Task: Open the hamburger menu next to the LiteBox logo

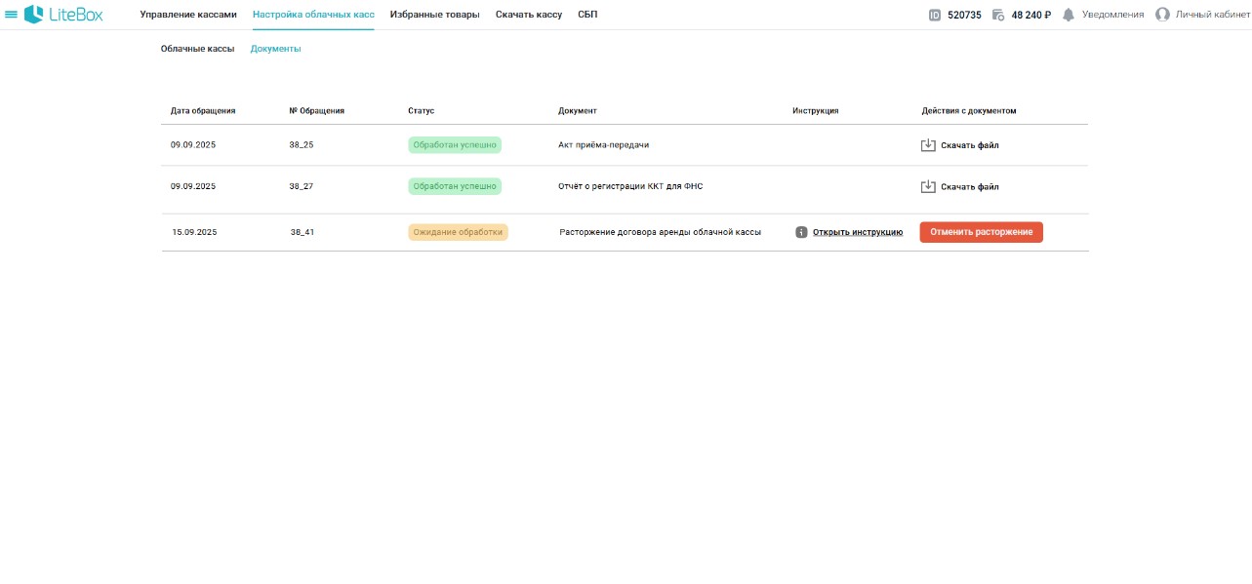Action: coord(12,15)
